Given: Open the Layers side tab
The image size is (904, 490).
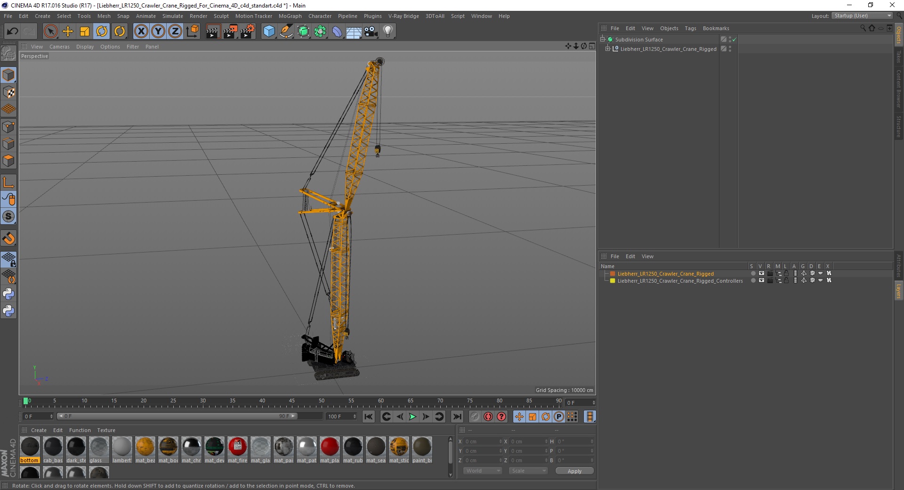Looking at the screenshot, I should pyautogui.click(x=898, y=291).
